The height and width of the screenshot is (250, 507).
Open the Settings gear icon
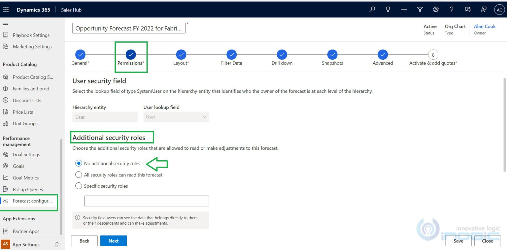click(436, 9)
